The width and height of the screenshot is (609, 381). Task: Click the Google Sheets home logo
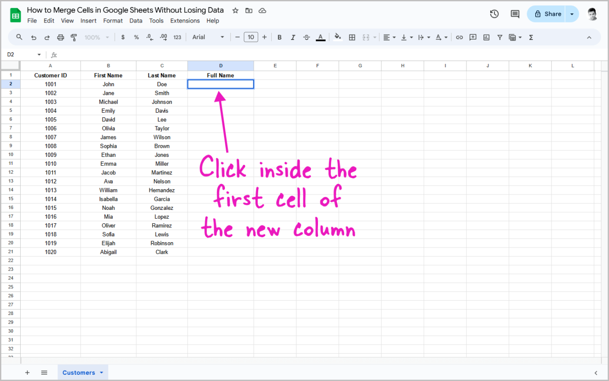point(15,15)
